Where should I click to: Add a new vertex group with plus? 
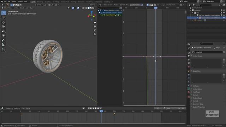coord(224,60)
